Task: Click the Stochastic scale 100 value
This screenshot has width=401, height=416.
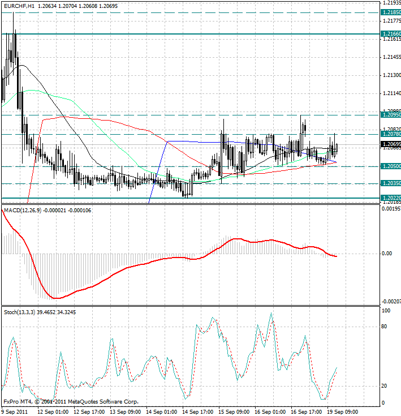Action: click(386, 310)
